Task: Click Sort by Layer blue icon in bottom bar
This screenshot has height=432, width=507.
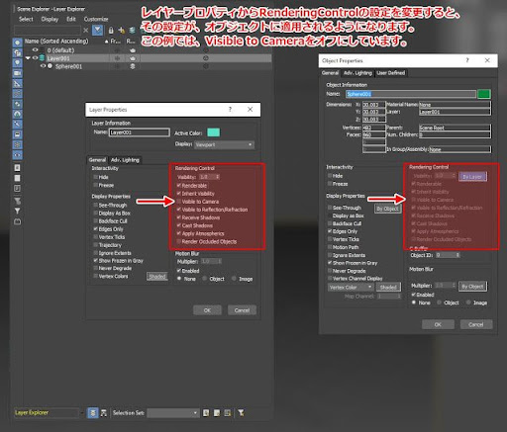Action: tap(93, 413)
